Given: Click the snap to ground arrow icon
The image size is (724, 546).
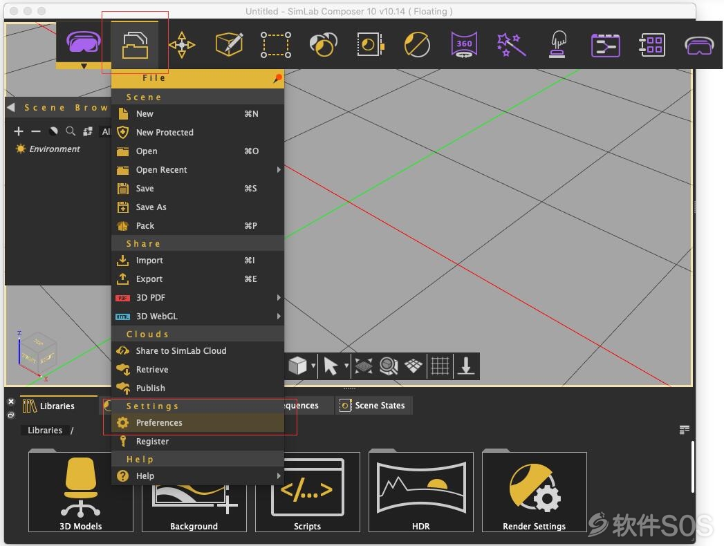Looking at the screenshot, I should [466, 366].
